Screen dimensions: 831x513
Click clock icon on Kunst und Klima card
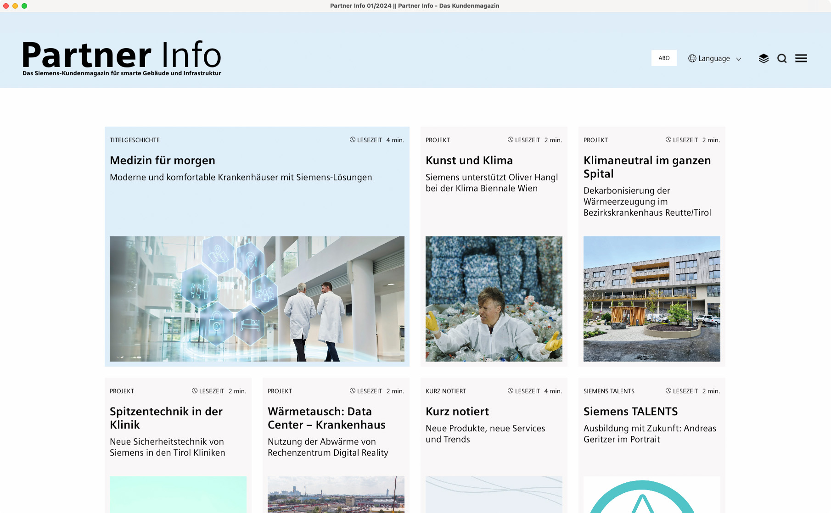(x=511, y=140)
